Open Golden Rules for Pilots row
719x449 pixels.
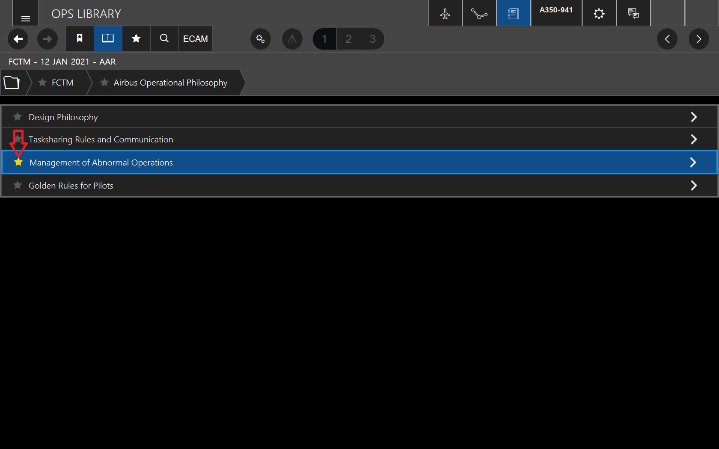point(359,185)
